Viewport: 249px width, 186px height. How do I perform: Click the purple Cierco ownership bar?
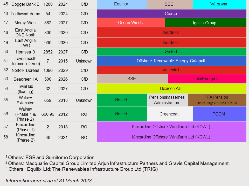point(171,14)
